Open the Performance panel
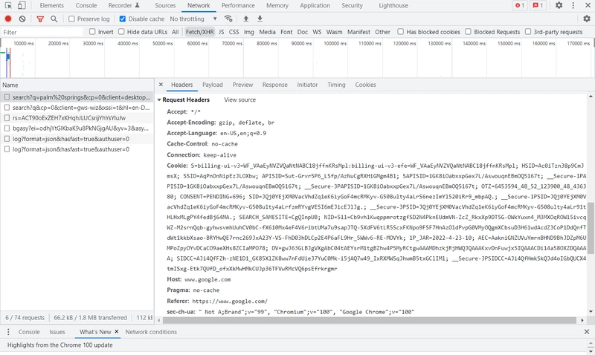The image size is (595, 355). 238,5
